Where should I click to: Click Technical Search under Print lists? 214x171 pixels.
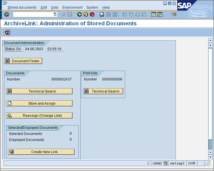103,91
